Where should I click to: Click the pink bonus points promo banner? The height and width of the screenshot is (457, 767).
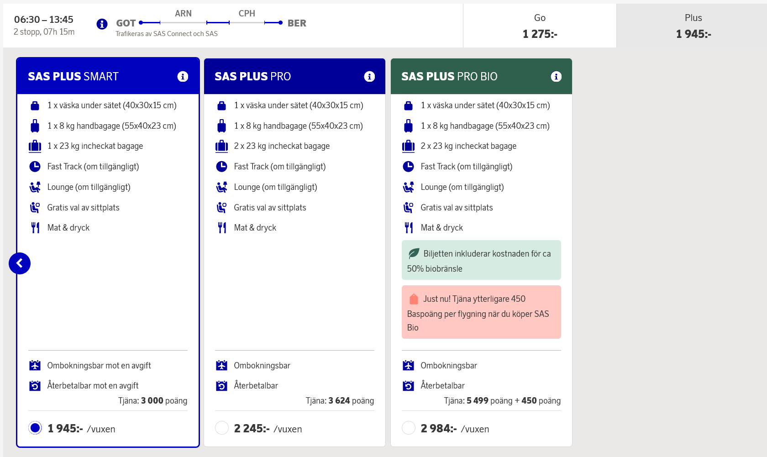481,312
